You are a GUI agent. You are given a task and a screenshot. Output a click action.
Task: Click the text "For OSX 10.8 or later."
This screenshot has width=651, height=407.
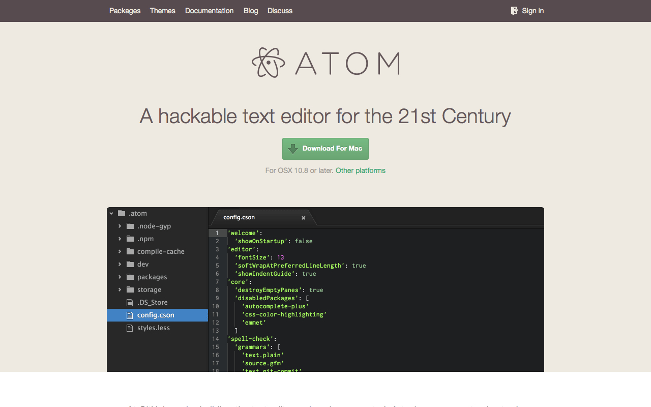click(299, 170)
